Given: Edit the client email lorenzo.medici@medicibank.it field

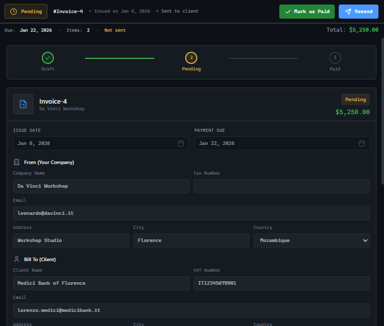Looking at the screenshot, I should (x=192, y=310).
